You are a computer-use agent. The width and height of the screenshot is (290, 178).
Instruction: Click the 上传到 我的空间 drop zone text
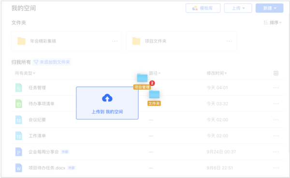(107, 112)
